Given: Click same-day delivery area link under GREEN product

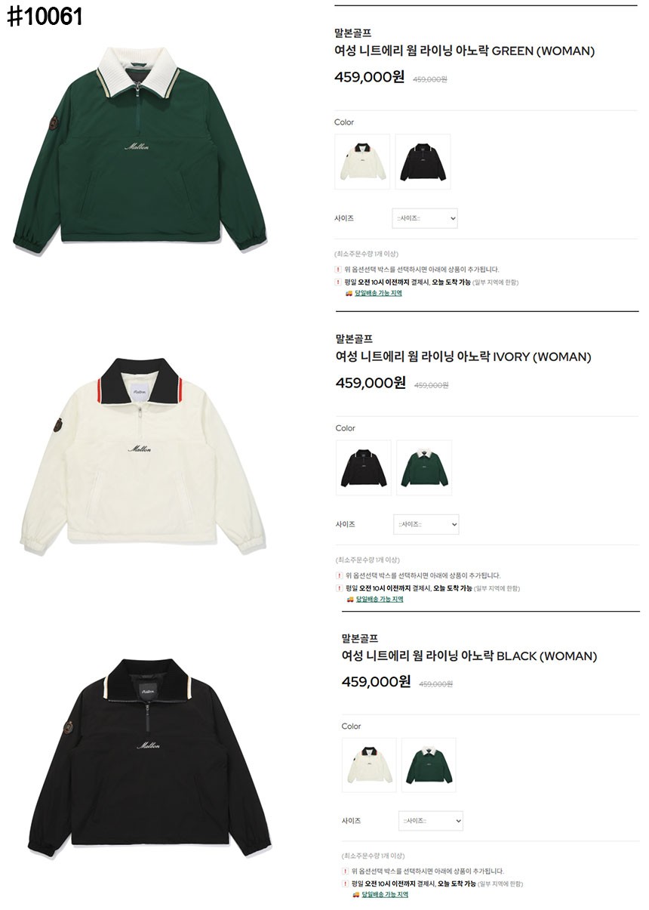Looking at the screenshot, I should (379, 293).
